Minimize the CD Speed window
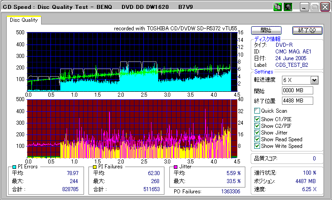 [x=304, y=8]
